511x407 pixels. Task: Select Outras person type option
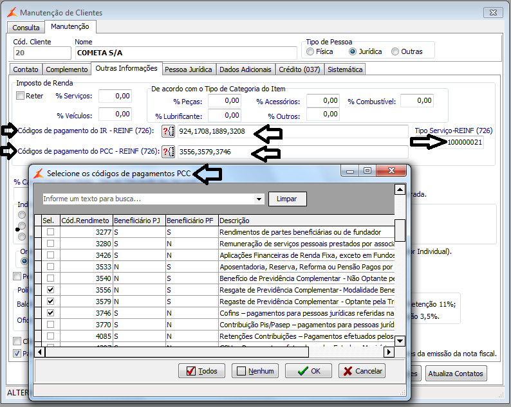point(395,51)
